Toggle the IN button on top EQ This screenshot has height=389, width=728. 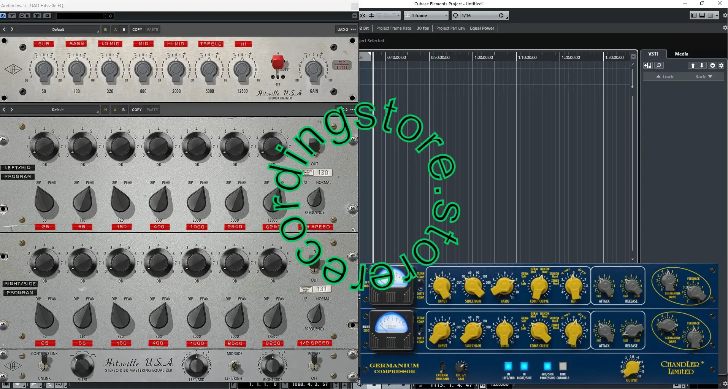point(106,29)
